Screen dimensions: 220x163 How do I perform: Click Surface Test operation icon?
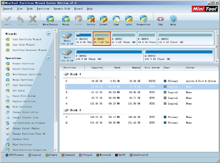tap(8, 139)
